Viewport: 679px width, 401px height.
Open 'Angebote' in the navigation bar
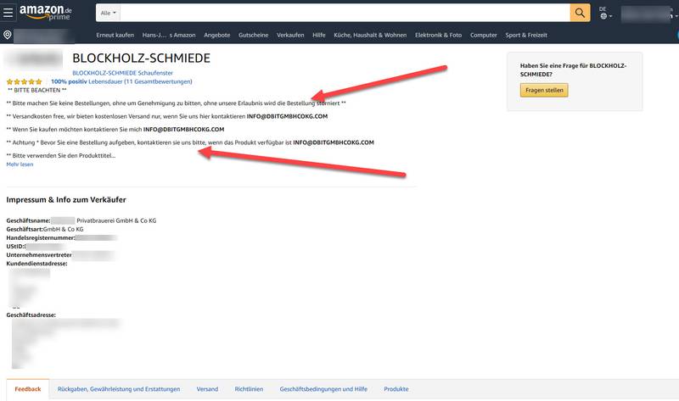pyautogui.click(x=217, y=35)
